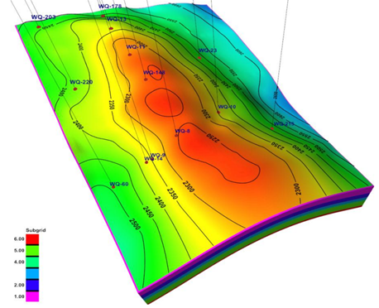379x308 pixels.
Task: Click the 6.00 legend value
Action: point(19,239)
